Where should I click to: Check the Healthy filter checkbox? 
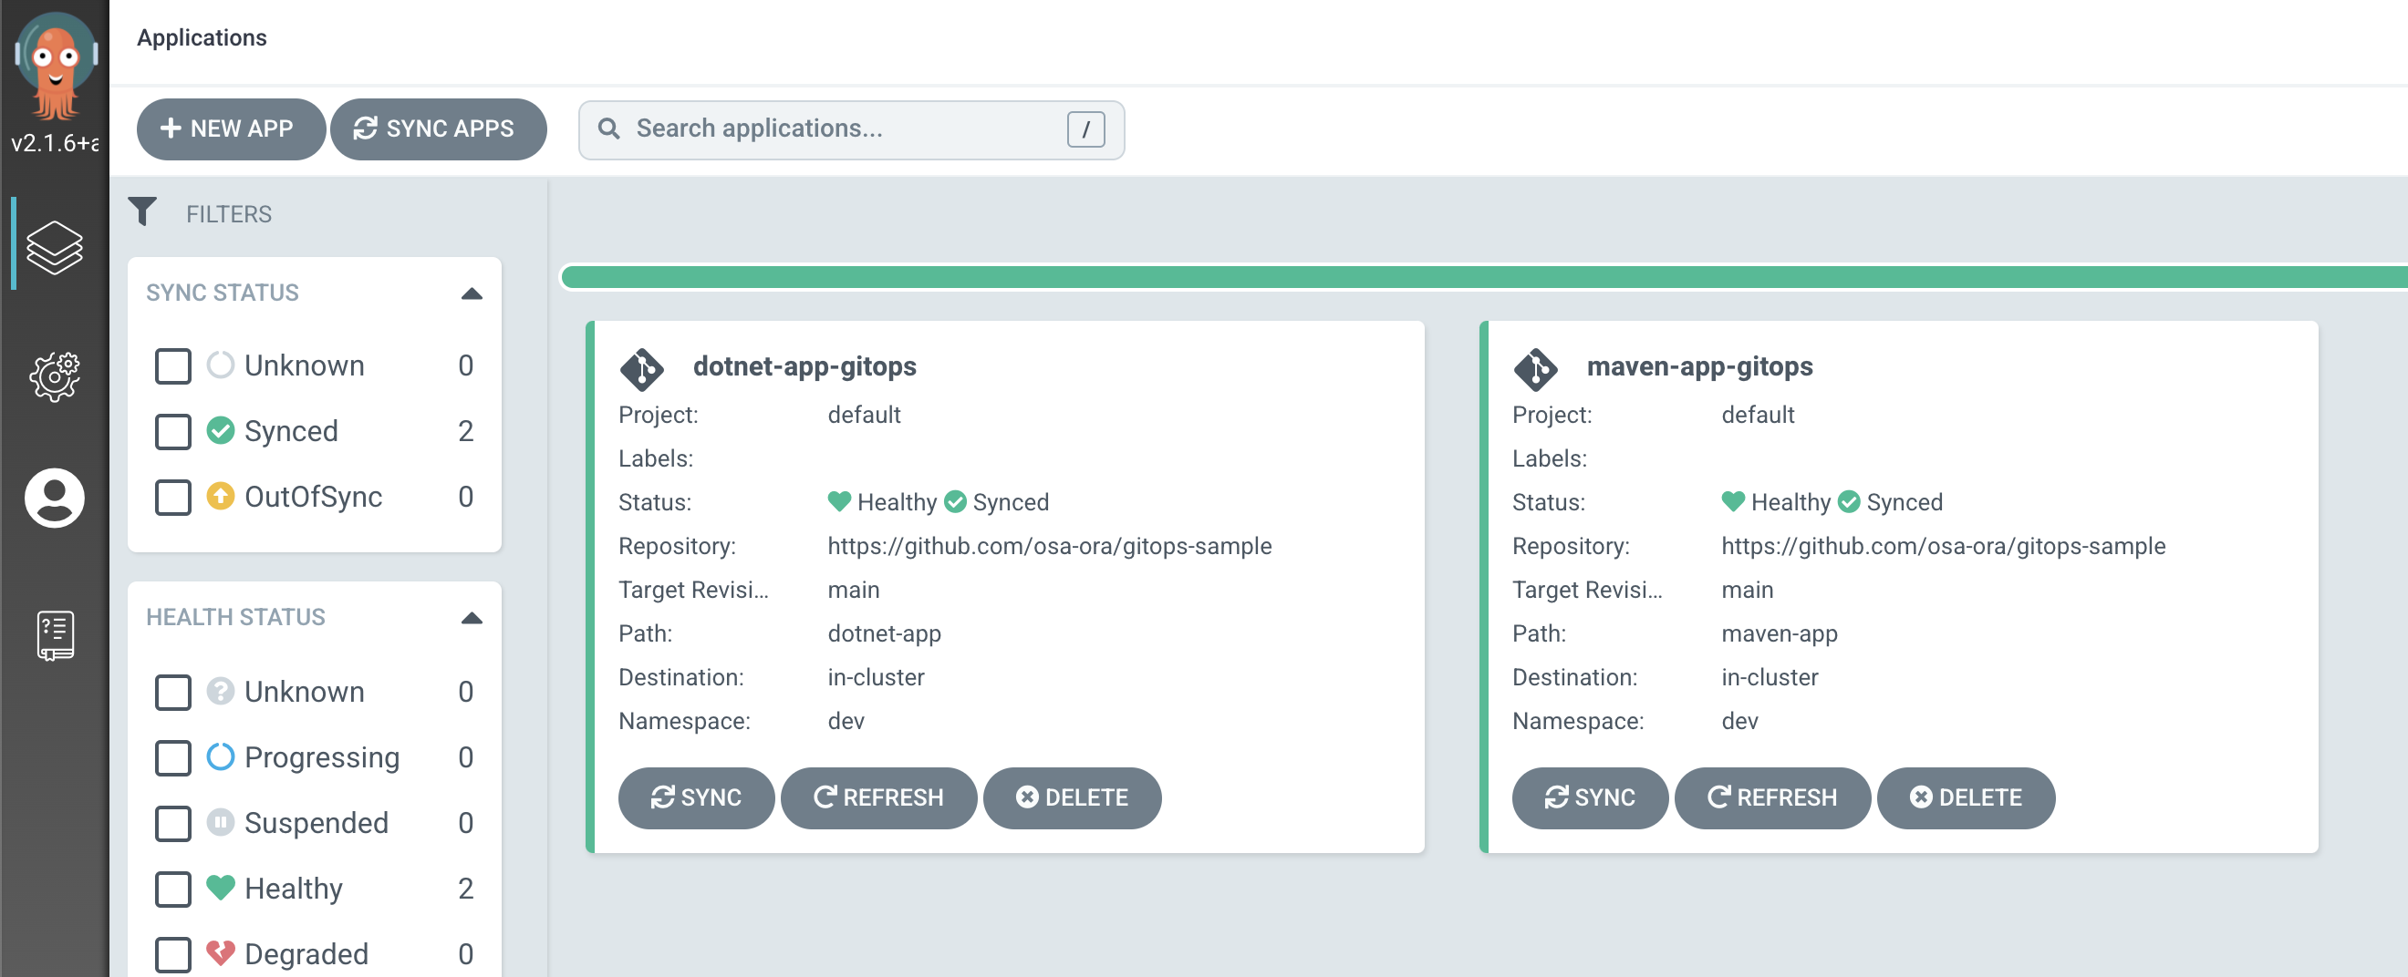(173, 890)
